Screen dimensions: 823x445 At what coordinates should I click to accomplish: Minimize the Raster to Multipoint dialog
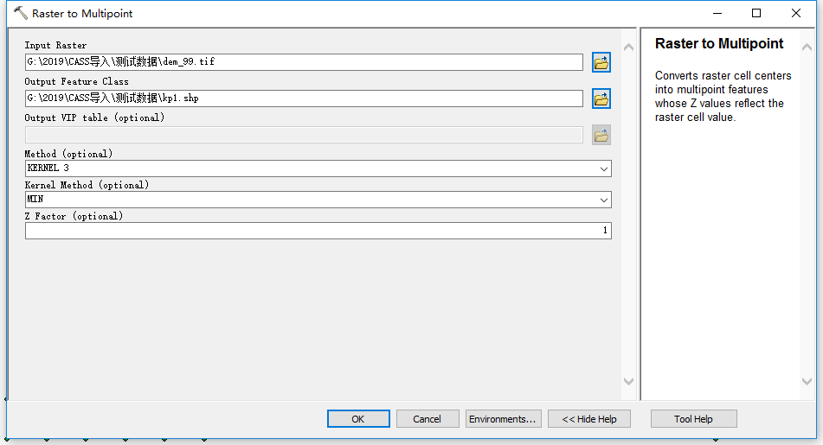pos(717,13)
